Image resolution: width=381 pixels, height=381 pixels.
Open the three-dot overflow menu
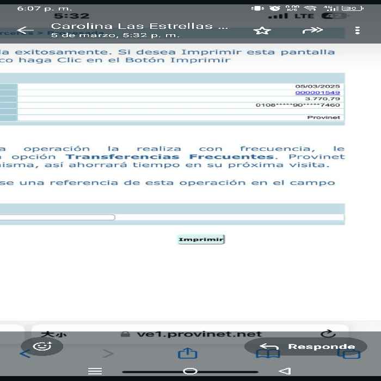point(357,30)
